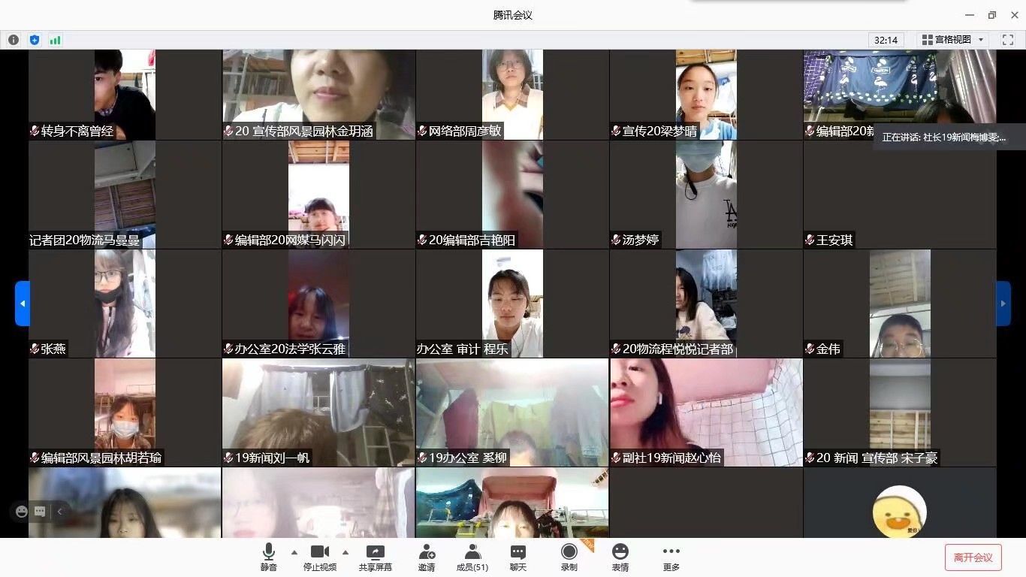Open the 宫格视图 layout dropdown
This screenshot has width=1026, height=577.
point(952,40)
